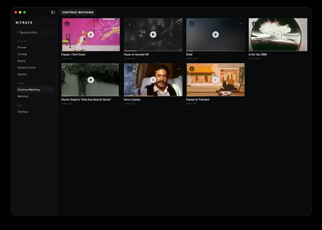Click the title "House on Haunted Hill"
Viewport: 322px width, 230px height.
(x=136, y=54)
